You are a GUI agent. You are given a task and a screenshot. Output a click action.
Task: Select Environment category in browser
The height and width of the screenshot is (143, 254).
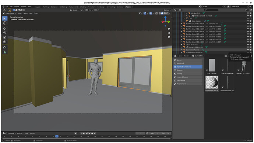click(x=188, y=80)
